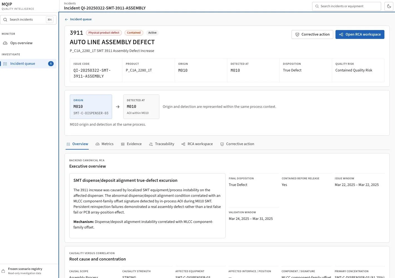
Task: Switch to the Corrective action tab
Action: click(237, 144)
